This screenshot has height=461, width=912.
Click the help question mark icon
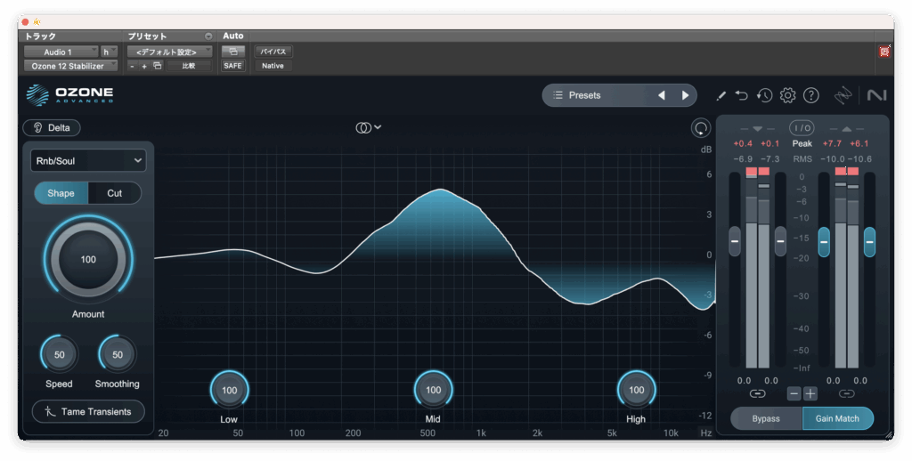pyautogui.click(x=810, y=95)
